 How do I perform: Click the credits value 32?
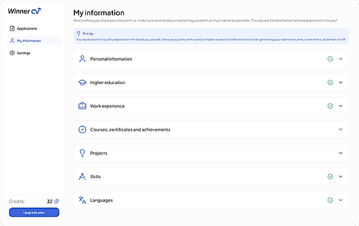pyautogui.click(x=50, y=201)
